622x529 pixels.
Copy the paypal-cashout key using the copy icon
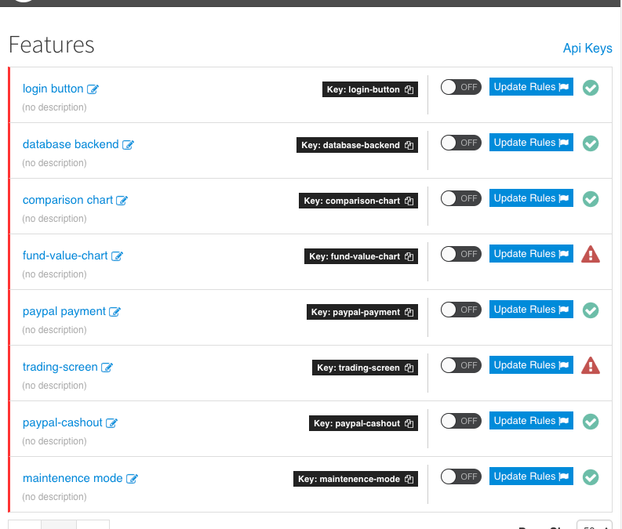pos(409,424)
